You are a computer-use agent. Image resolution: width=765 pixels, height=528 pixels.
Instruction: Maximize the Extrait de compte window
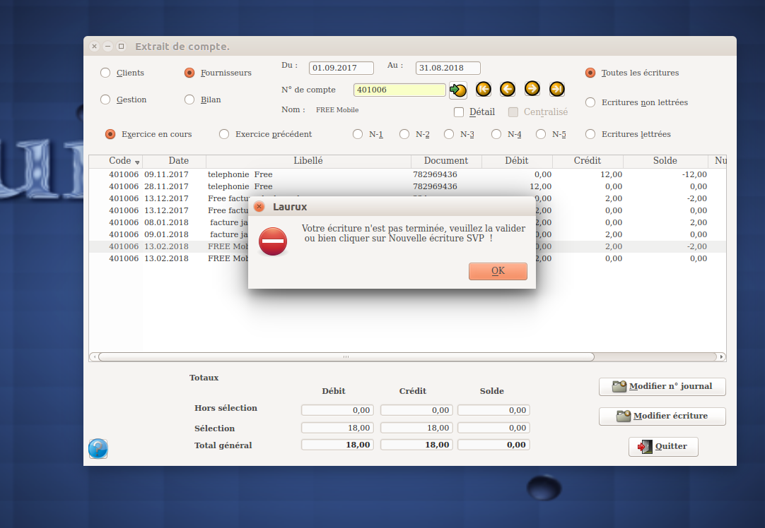pyautogui.click(x=122, y=47)
